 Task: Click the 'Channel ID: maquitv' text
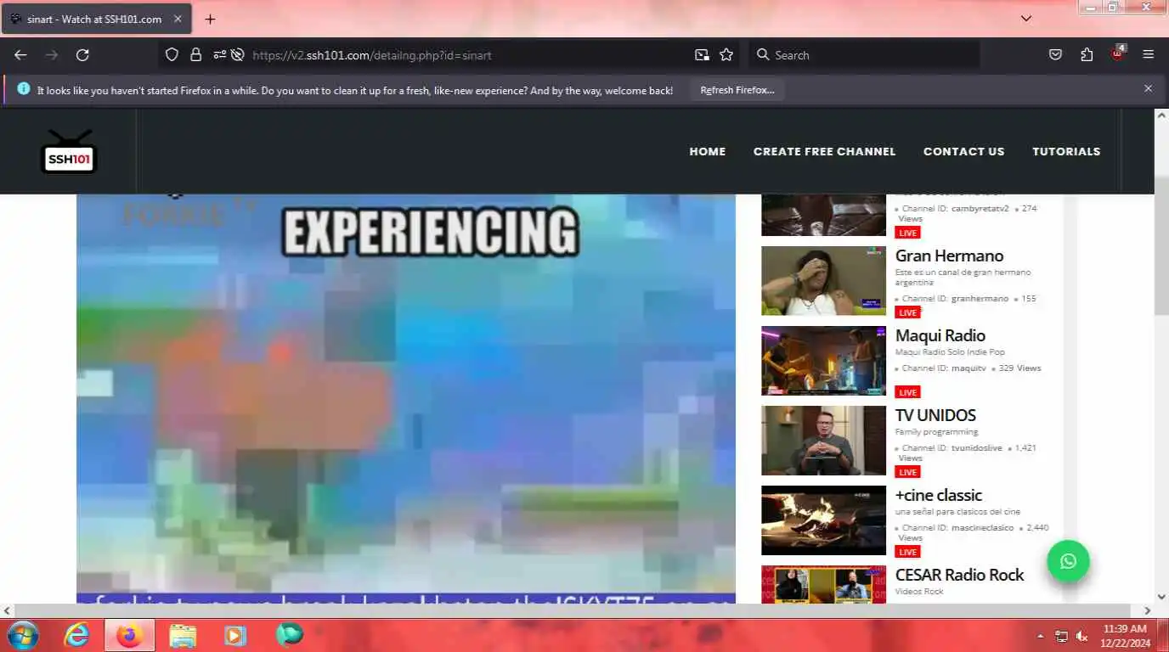944,368
